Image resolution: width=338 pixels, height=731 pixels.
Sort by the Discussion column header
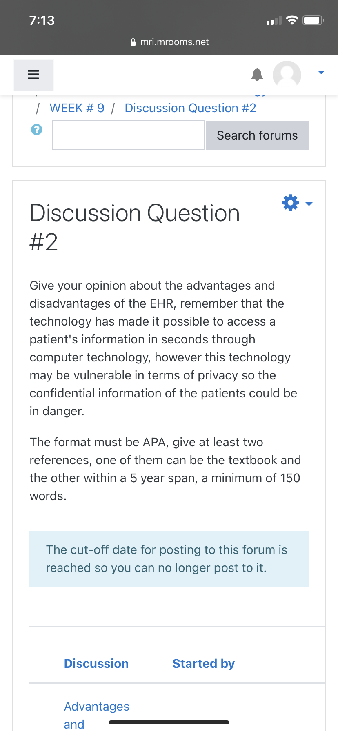click(96, 664)
